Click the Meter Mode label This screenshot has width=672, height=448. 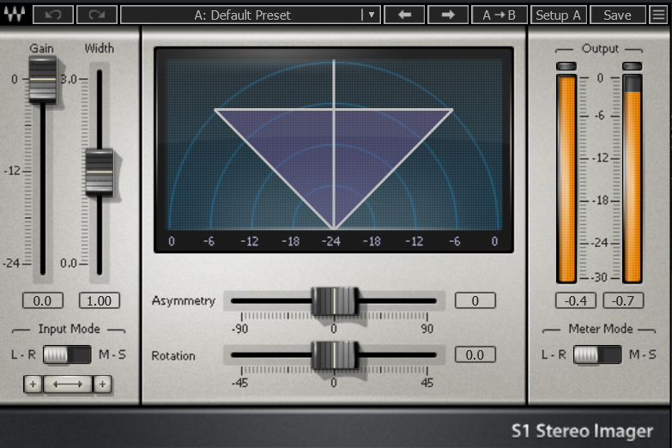click(601, 329)
